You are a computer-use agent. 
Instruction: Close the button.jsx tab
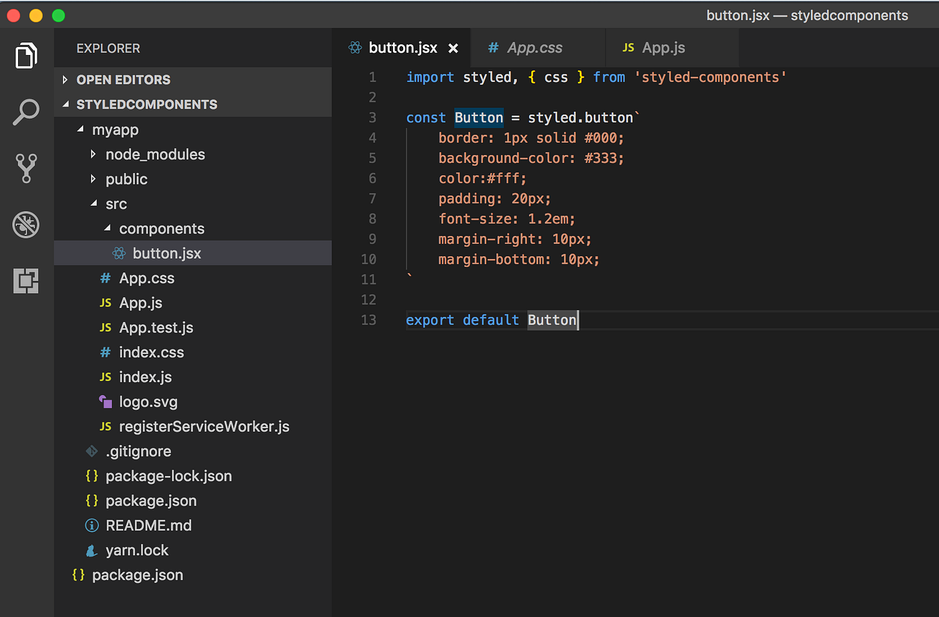(453, 48)
